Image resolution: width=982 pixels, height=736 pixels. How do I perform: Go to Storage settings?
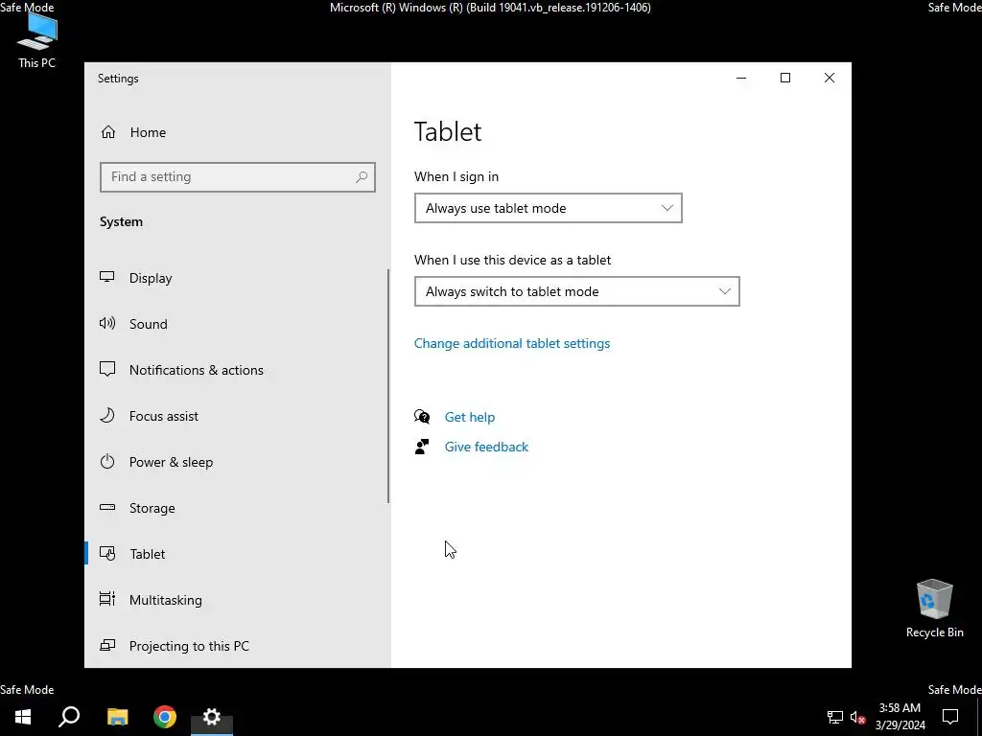(236, 508)
